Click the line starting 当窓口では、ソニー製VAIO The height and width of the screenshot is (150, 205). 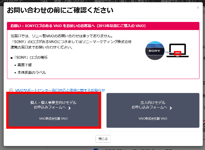61,36
